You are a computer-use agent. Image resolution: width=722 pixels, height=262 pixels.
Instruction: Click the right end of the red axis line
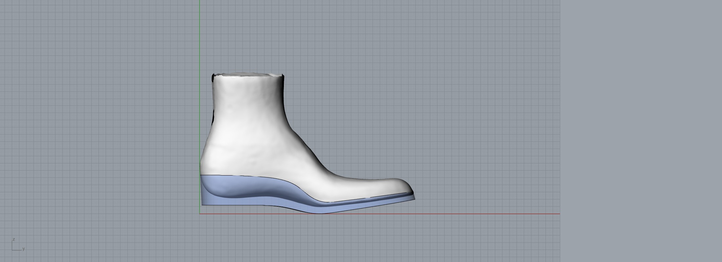pos(559,214)
